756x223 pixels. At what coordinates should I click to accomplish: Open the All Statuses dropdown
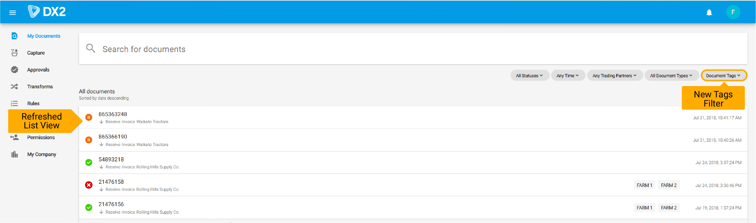tap(530, 75)
